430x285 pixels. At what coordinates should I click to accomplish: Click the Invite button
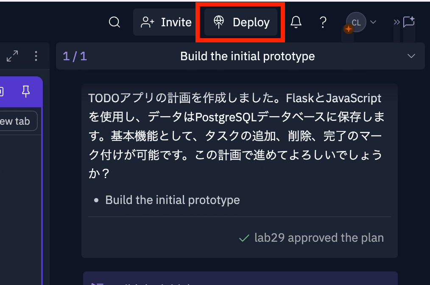[166, 22]
